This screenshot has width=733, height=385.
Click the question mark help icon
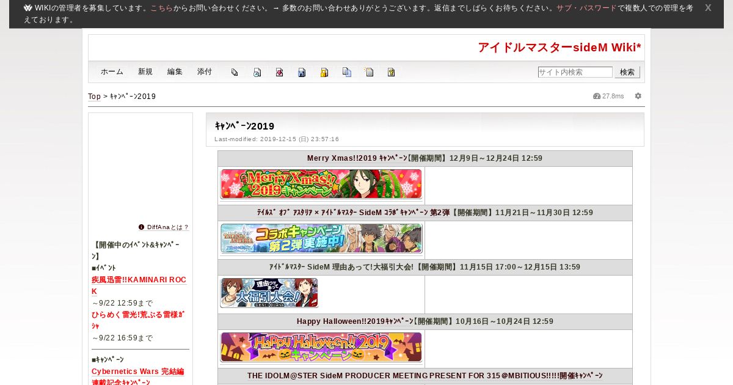point(392,72)
